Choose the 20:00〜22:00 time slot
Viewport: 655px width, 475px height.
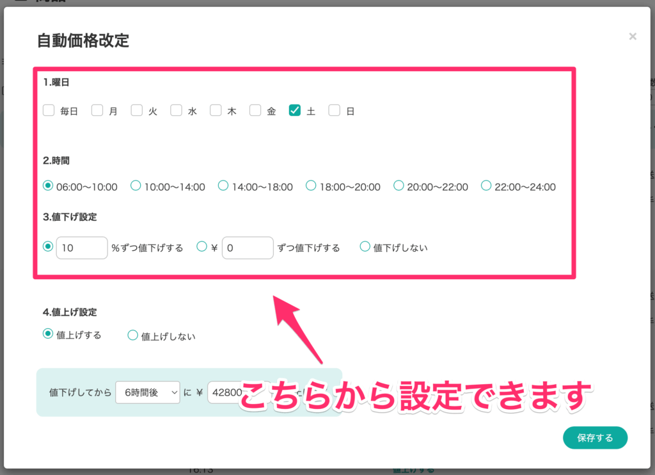(x=399, y=185)
